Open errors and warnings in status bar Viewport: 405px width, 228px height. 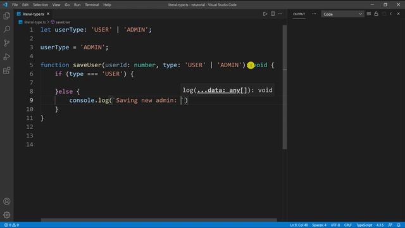coord(11,225)
